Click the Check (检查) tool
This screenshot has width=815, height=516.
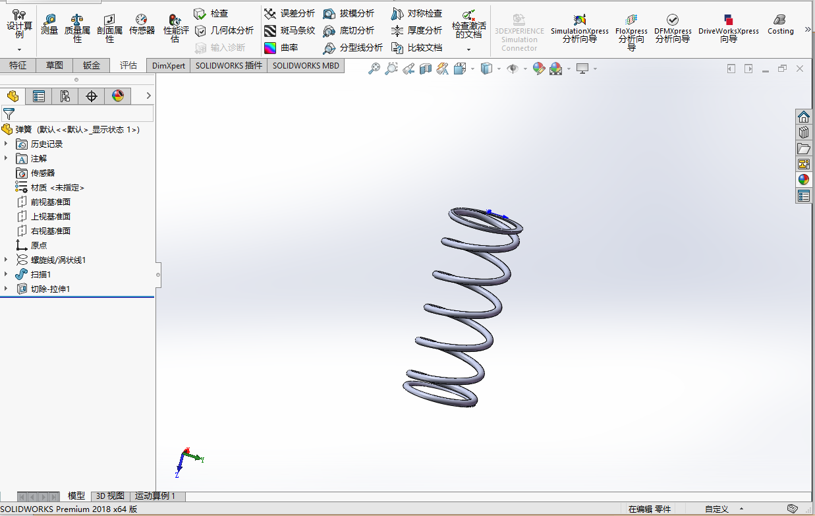tap(211, 13)
